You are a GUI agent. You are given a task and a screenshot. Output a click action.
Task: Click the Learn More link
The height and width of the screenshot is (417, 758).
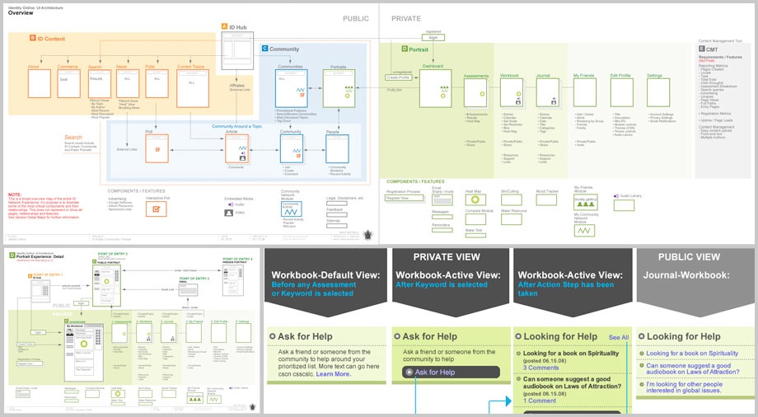tap(333, 373)
